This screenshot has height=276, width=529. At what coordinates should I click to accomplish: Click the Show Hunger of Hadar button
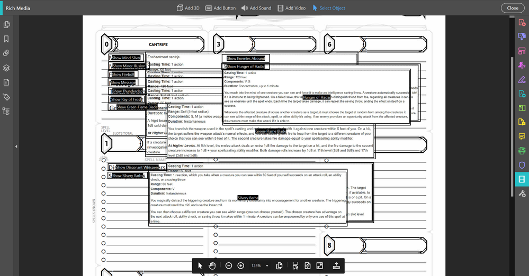[x=246, y=67]
